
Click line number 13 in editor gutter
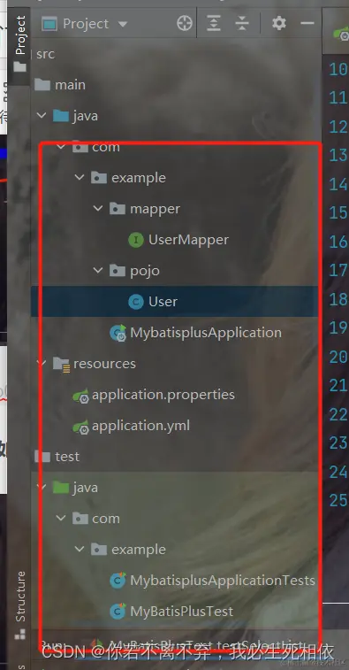coord(338,155)
